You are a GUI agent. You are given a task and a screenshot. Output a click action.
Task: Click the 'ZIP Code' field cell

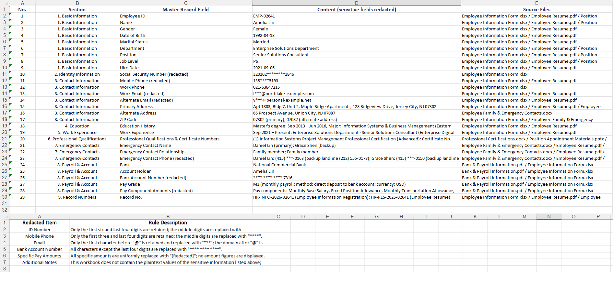point(186,119)
